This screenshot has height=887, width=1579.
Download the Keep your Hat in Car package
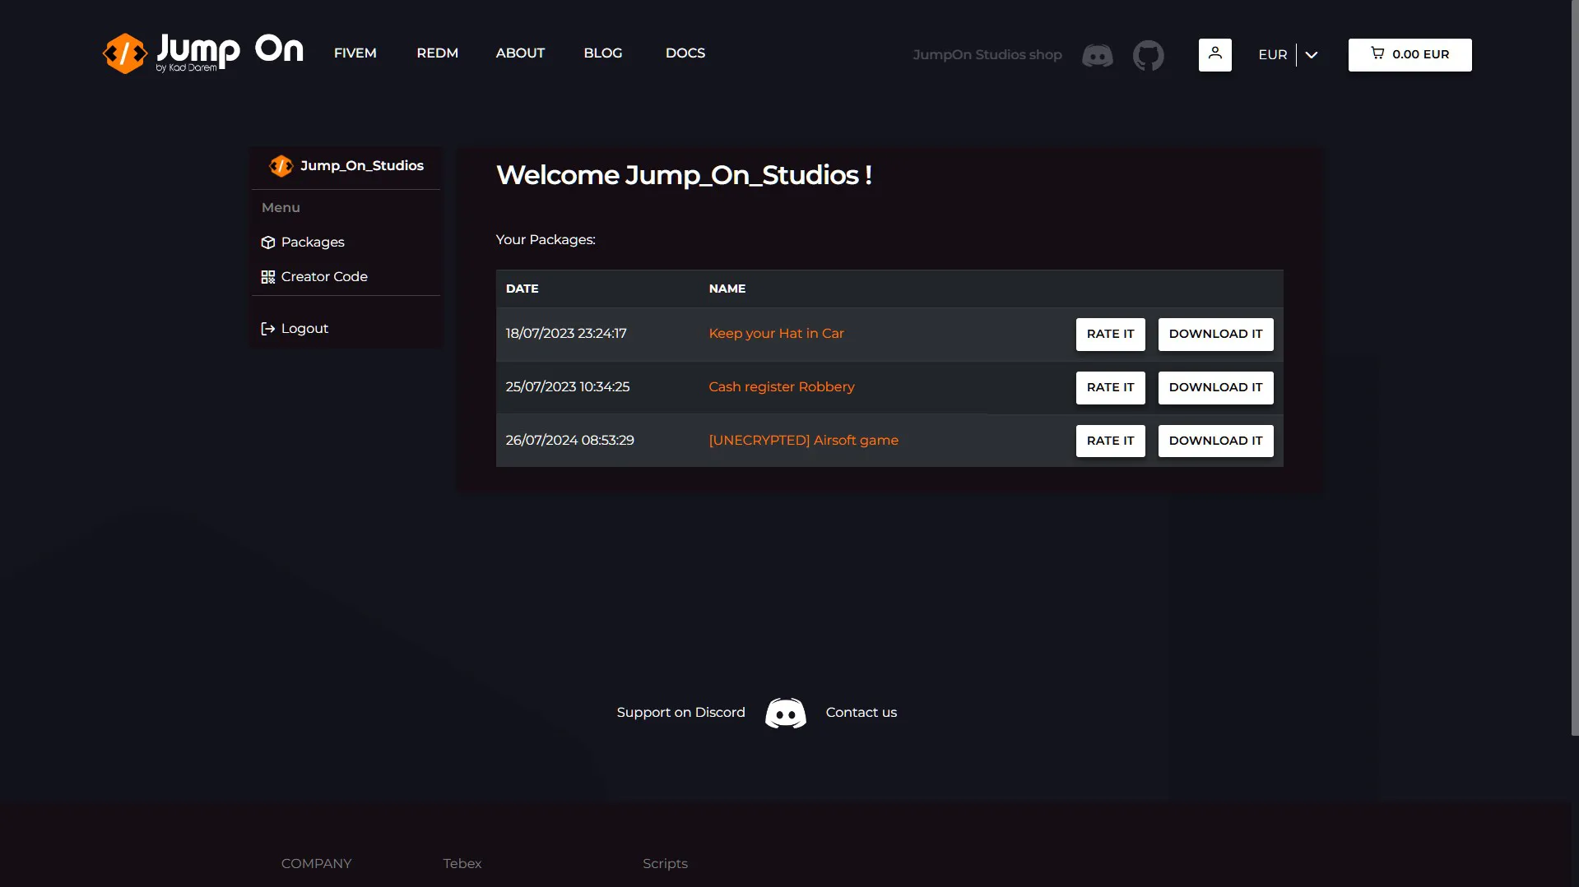coord(1214,335)
